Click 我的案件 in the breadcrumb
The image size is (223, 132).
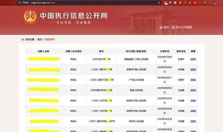(x=50, y=40)
